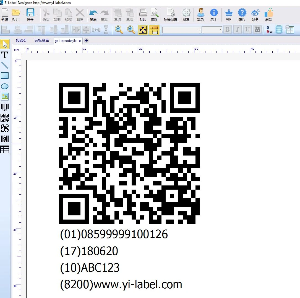Select the Line drawing tool
The width and height of the screenshot is (300, 298).
pos(5,65)
